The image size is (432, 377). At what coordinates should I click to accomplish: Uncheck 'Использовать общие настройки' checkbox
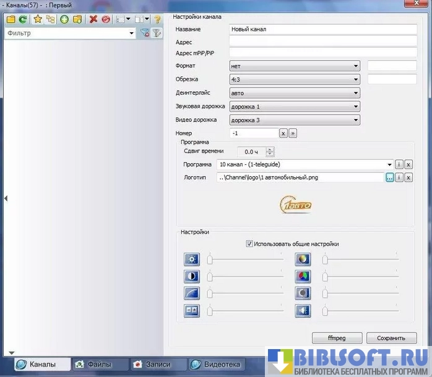click(250, 244)
